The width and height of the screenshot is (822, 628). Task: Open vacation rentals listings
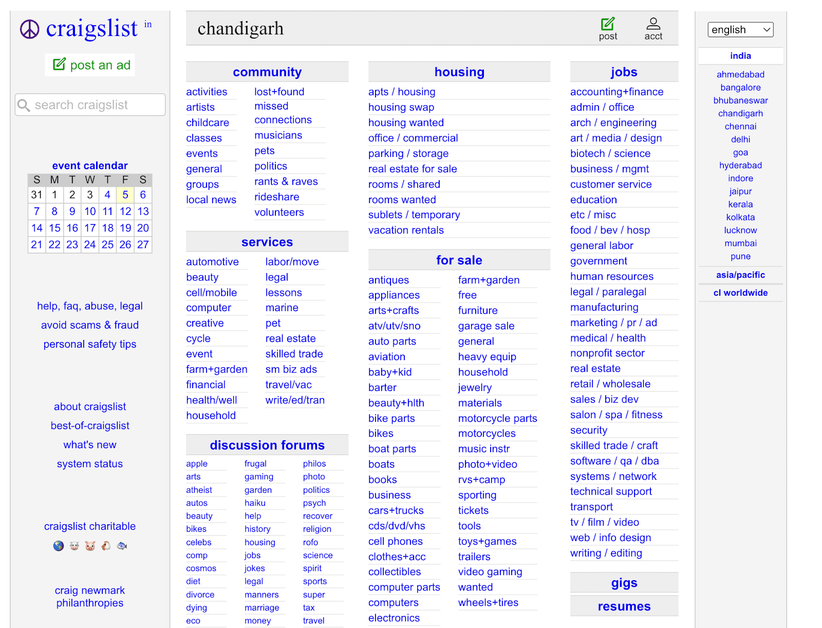point(406,230)
